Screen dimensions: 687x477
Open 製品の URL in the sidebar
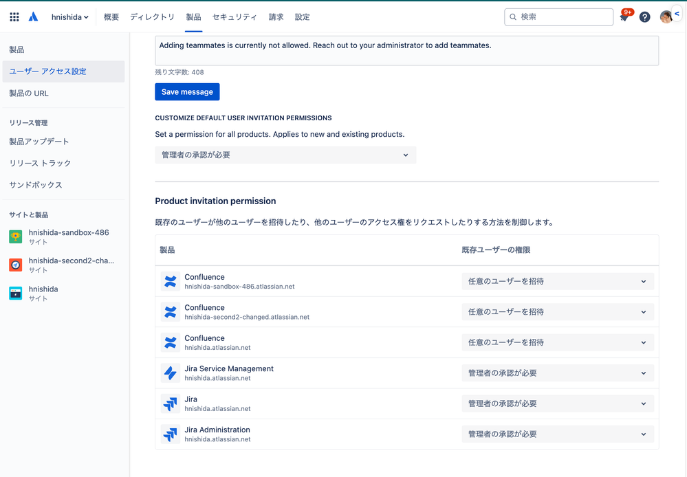click(x=29, y=93)
